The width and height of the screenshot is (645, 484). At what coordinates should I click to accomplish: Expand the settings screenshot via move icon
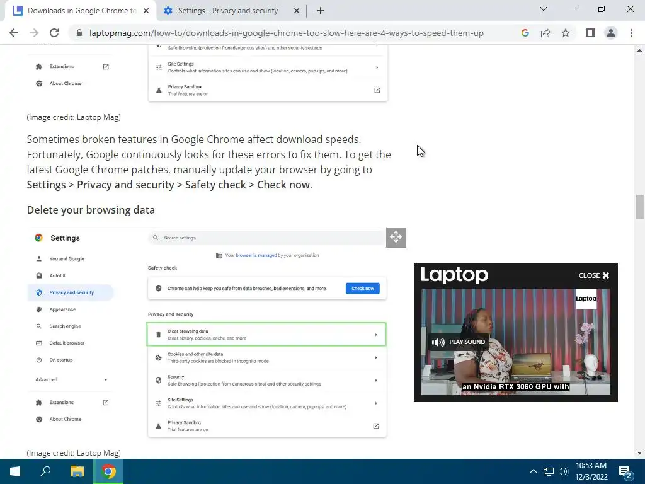pos(396,237)
